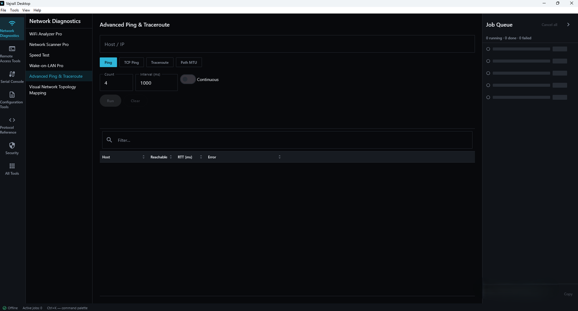The width and height of the screenshot is (578, 311).
Task: Open Visual Network Topology Mapping tool
Action: (59, 90)
